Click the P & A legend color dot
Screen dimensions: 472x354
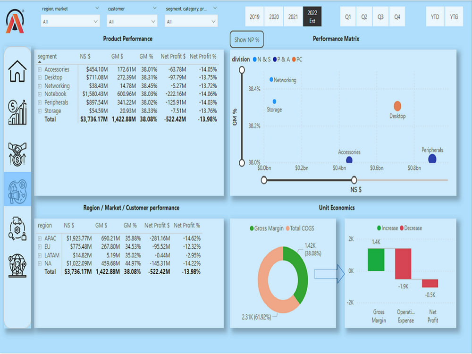tap(275, 59)
